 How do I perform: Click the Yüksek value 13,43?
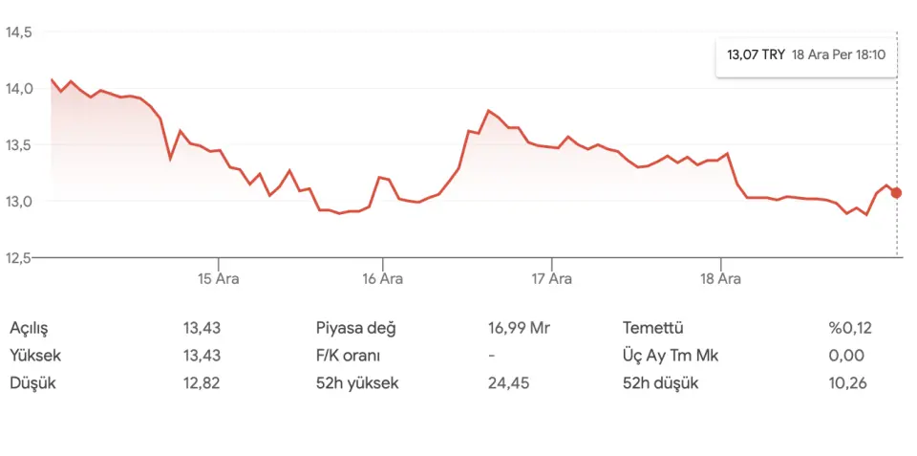point(202,356)
